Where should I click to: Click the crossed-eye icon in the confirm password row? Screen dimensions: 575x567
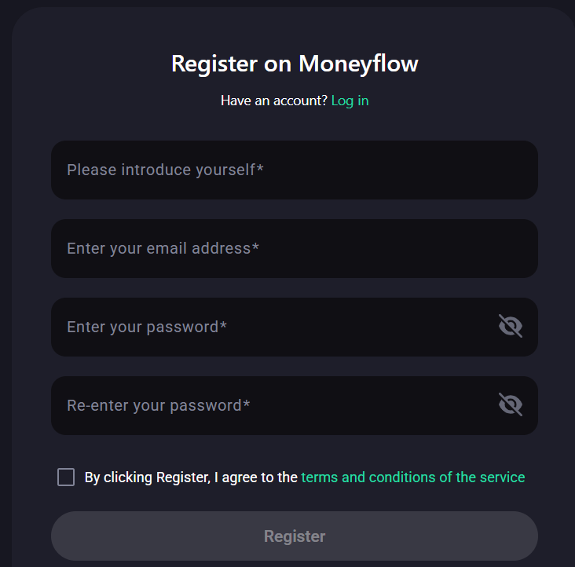pos(511,404)
